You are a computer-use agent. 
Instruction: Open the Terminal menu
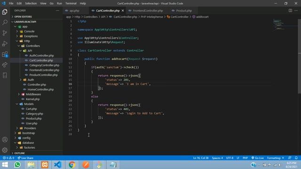[x=71, y=3]
